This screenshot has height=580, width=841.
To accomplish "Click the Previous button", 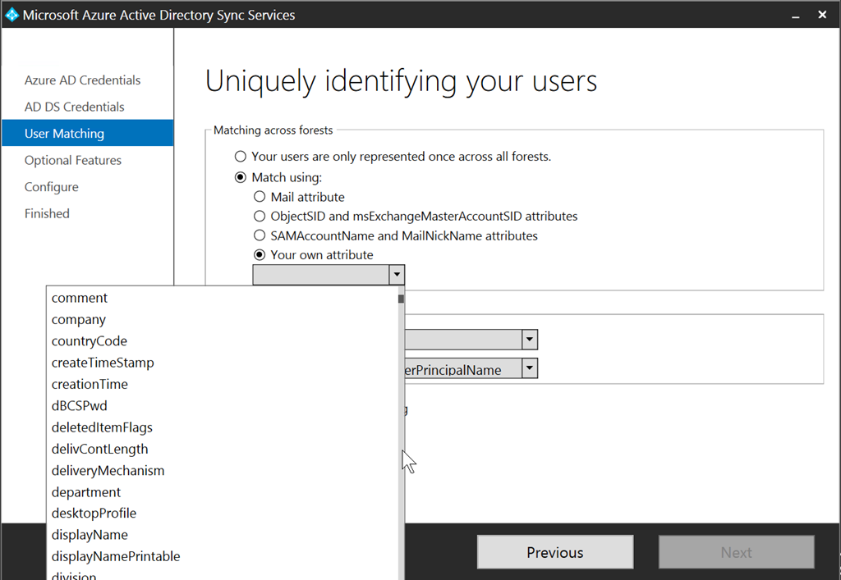I will pos(555,552).
